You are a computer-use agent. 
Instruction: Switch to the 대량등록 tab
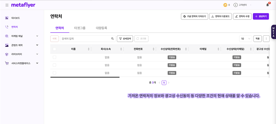point(101,28)
